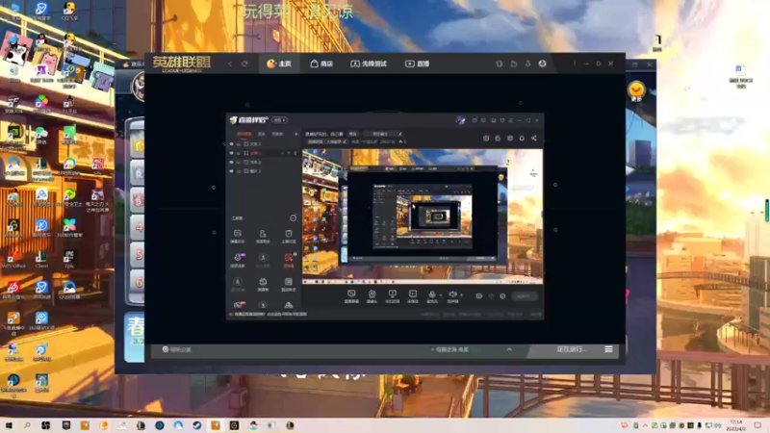770x433 pixels.
Task: Refresh the League client page
Action: coord(244,64)
